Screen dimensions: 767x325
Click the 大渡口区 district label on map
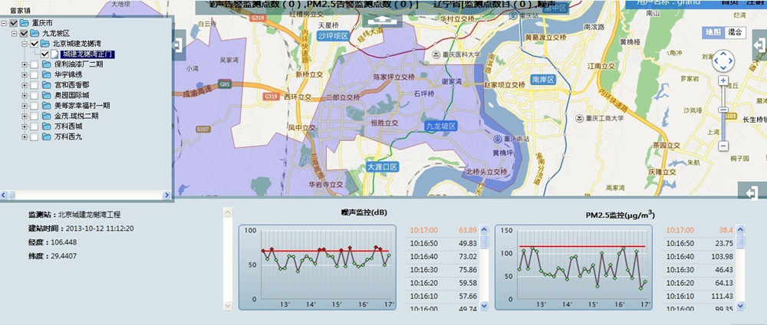383,167
